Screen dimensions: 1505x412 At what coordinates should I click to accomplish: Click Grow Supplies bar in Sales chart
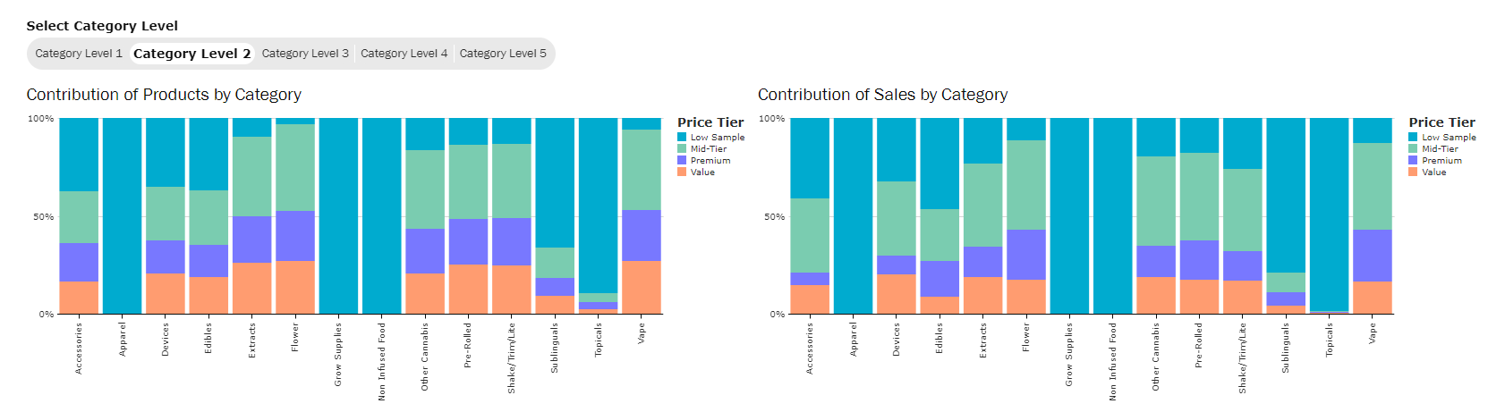[1069, 215]
